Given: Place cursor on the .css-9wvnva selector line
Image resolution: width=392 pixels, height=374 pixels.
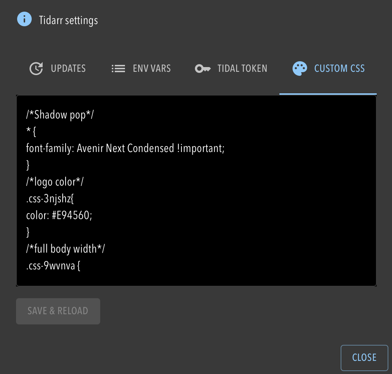Looking at the screenshot, I should (53, 266).
